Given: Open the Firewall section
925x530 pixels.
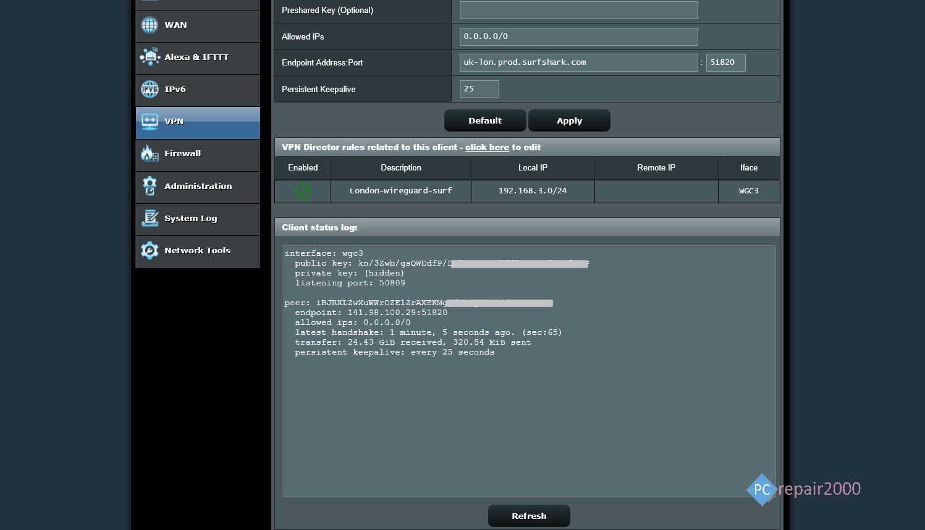Looking at the screenshot, I should (x=198, y=154).
